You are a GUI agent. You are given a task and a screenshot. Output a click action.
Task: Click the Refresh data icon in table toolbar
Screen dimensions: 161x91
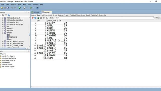click(x=35, y=18)
